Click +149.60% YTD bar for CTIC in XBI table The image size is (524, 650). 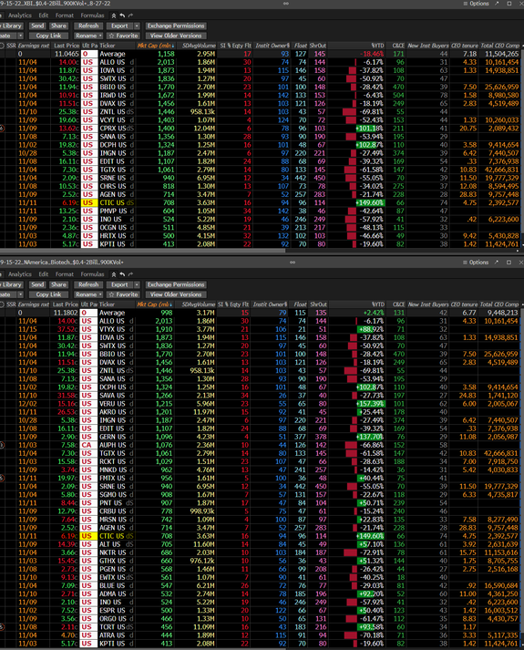tap(370, 202)
